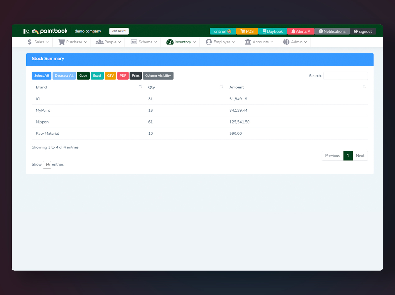
Task: Click the Admin globe icon
Action: pyautogui.click(x=286, y=42)
